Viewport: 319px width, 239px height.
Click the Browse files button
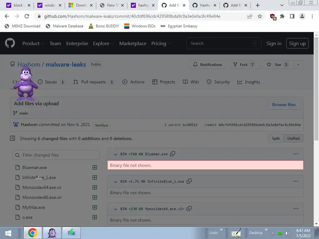pyautogui.click(x=284, y=105)
